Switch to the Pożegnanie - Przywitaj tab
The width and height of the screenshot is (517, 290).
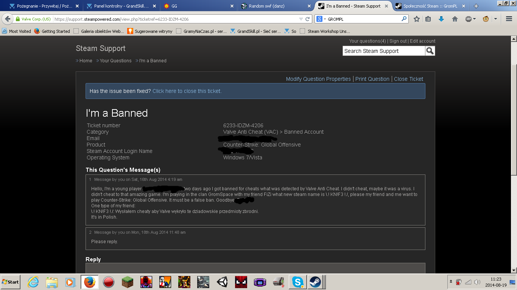tap(44, 6)
